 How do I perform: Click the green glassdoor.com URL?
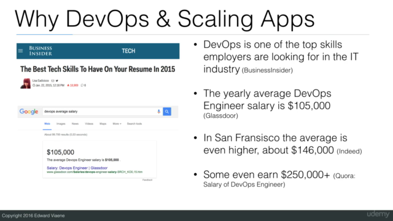[x=95, y=172]
